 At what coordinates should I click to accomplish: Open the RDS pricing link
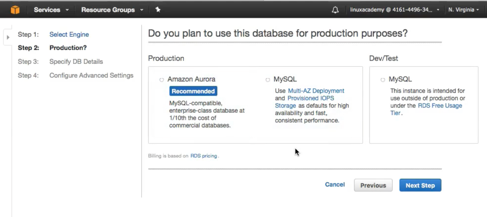[x=204, y=156]
